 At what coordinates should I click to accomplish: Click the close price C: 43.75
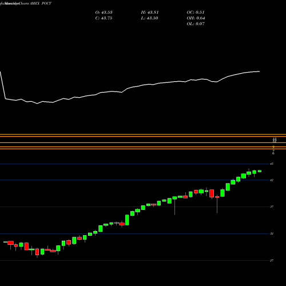pyautogui.click(x=104, y=18)
